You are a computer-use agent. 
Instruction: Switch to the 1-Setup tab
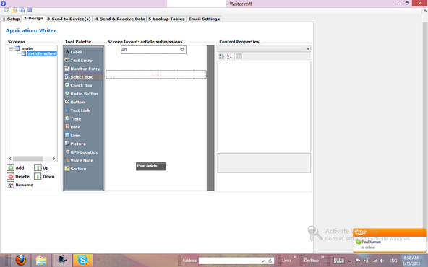click(11, 19)
